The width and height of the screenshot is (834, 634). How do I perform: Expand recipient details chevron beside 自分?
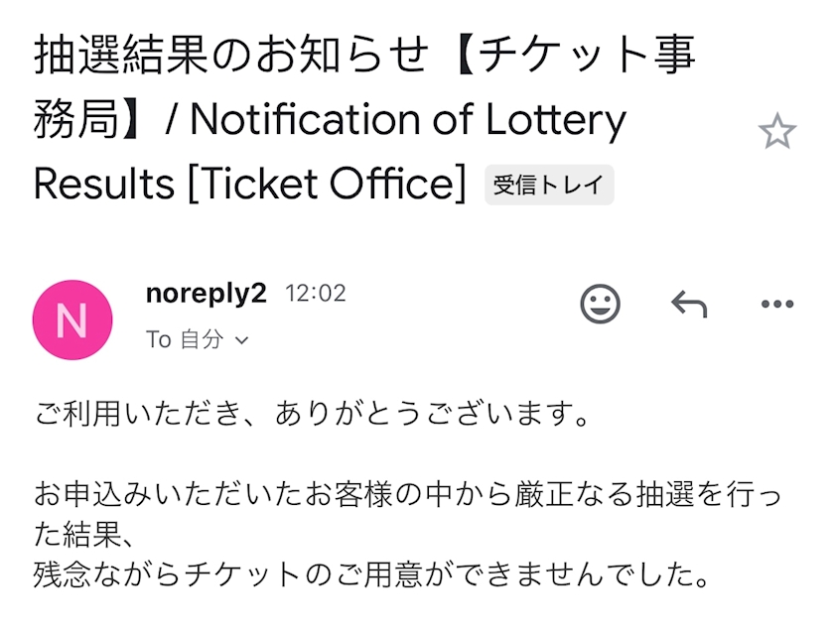[x=241, y=340]
